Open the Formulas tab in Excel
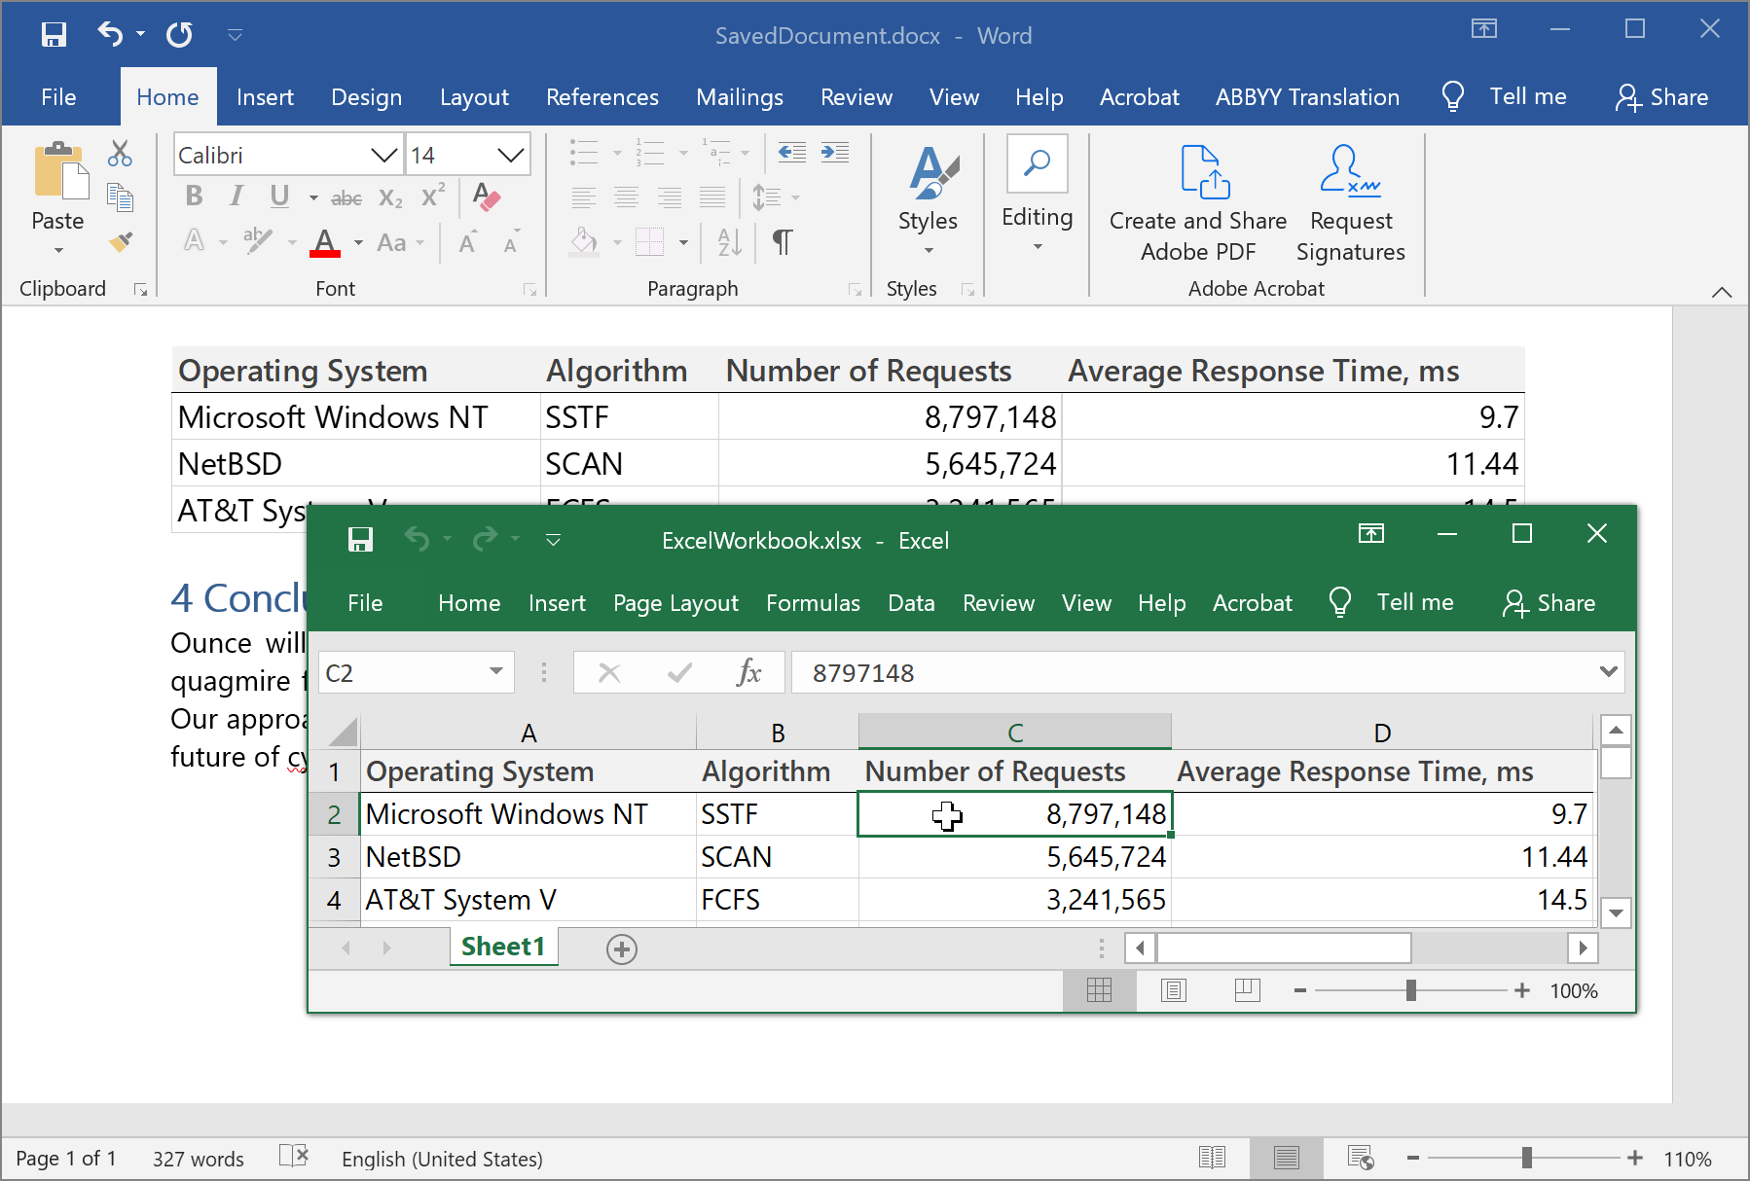The image size is (1750, 1181). point(813,603)
